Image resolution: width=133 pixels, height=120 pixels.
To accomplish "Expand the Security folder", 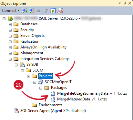I will click(x=10, y=30).
